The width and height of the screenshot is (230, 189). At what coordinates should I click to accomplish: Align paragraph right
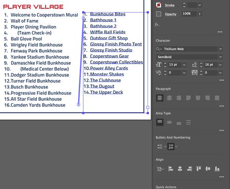click(x=179, y=98)
